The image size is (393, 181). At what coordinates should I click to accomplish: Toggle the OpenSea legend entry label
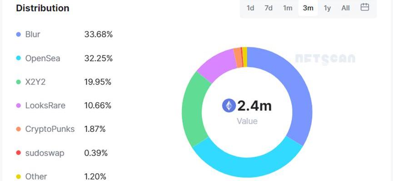coord(43,59)
